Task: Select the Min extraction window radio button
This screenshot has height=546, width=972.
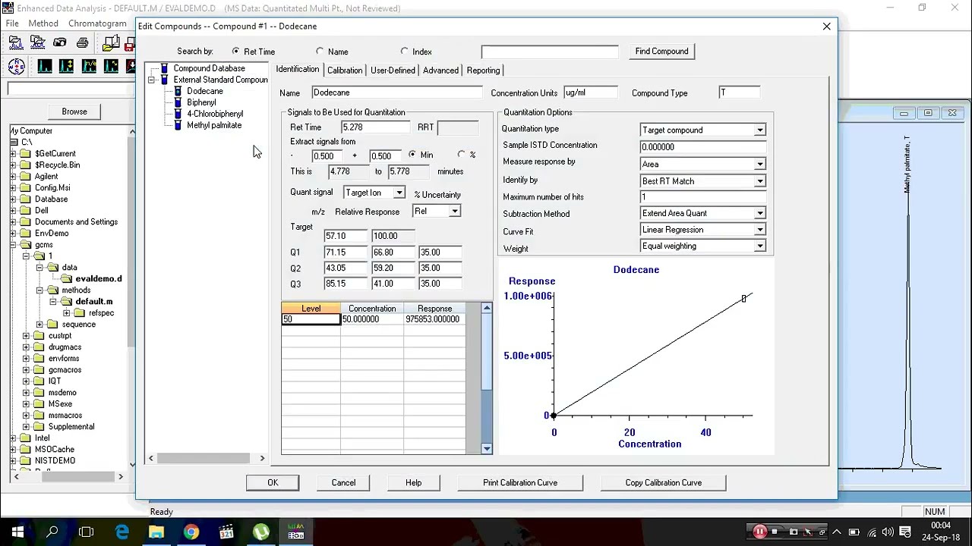Action: [x=412, y=155]
